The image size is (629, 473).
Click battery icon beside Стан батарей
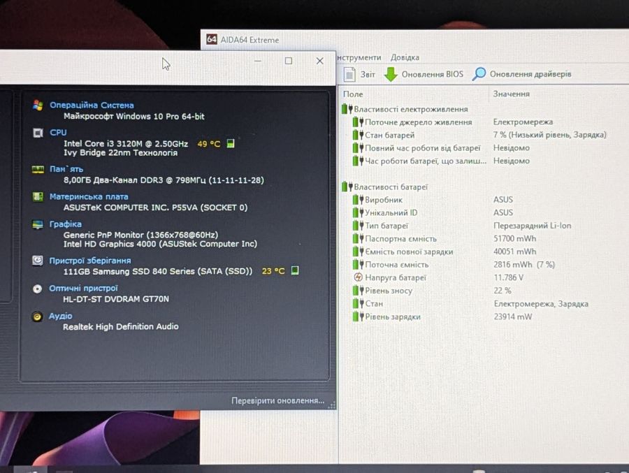click(x=358, y=136)
